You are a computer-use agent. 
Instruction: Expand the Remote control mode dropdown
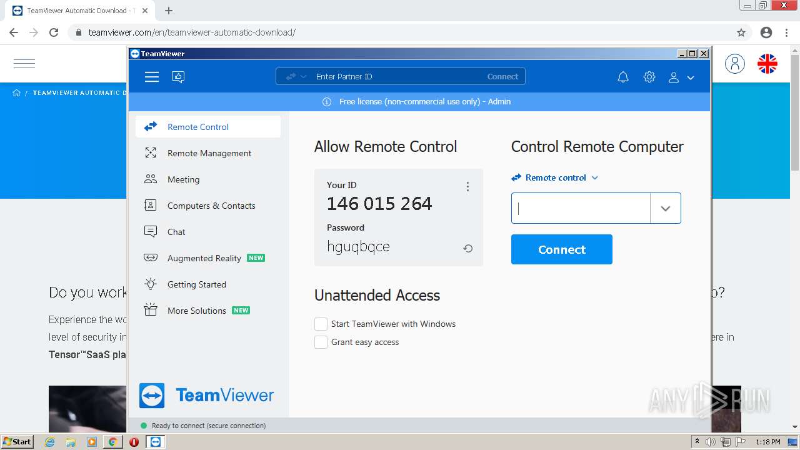[555, 177]
